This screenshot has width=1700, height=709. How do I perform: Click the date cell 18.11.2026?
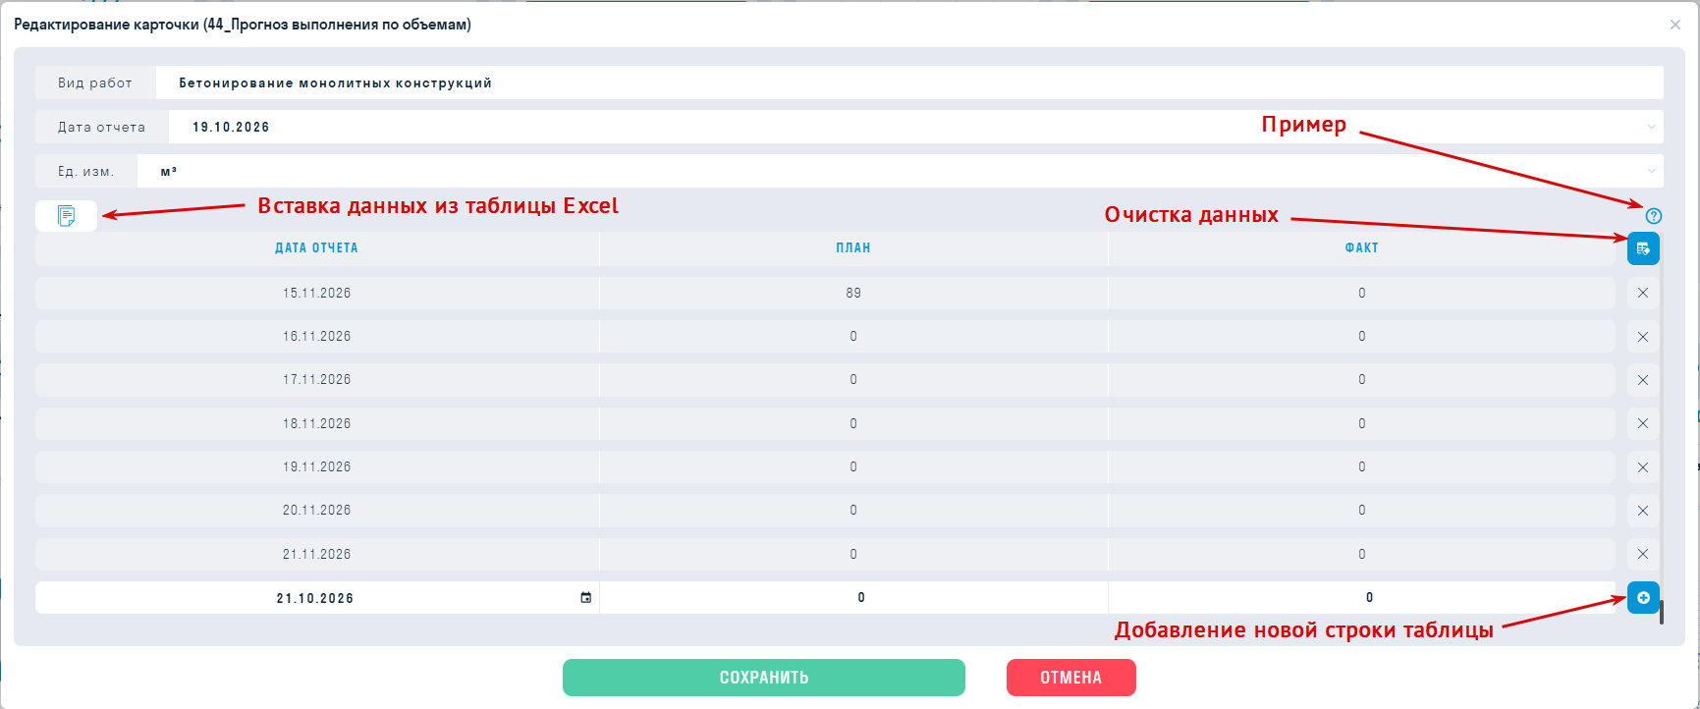(x=317, y=423)
